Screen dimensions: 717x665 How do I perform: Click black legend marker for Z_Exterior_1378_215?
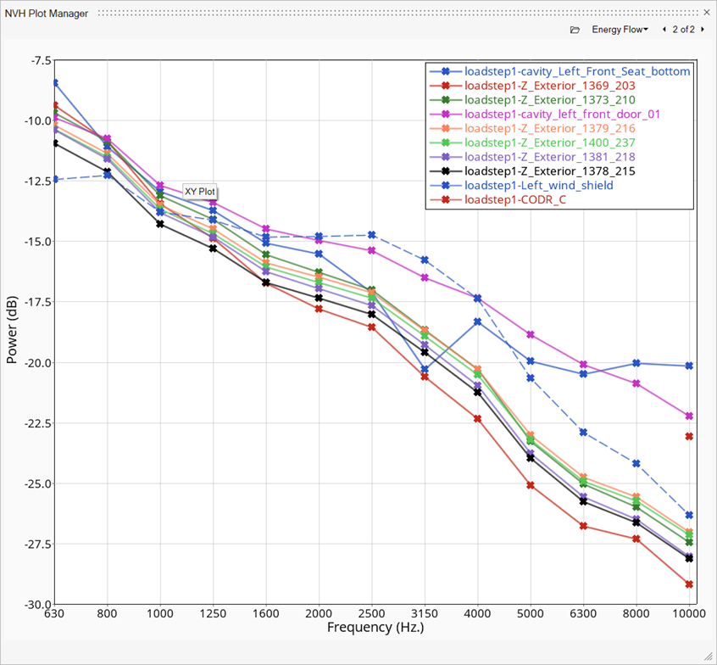[x=444, y=171]
